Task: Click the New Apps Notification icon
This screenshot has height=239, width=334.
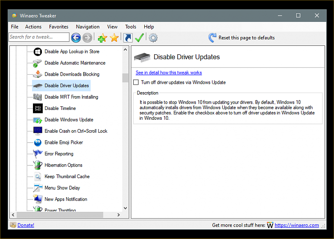Action: point(38,199)
